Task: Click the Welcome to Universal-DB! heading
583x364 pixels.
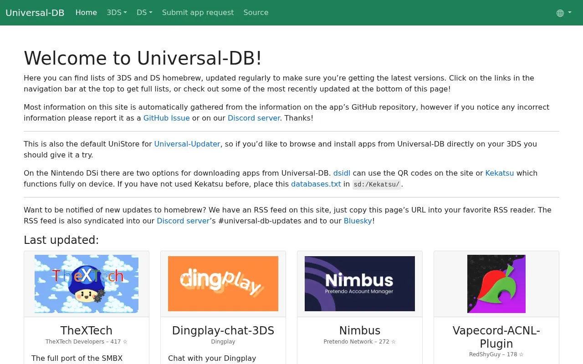Action: (143, 58)
